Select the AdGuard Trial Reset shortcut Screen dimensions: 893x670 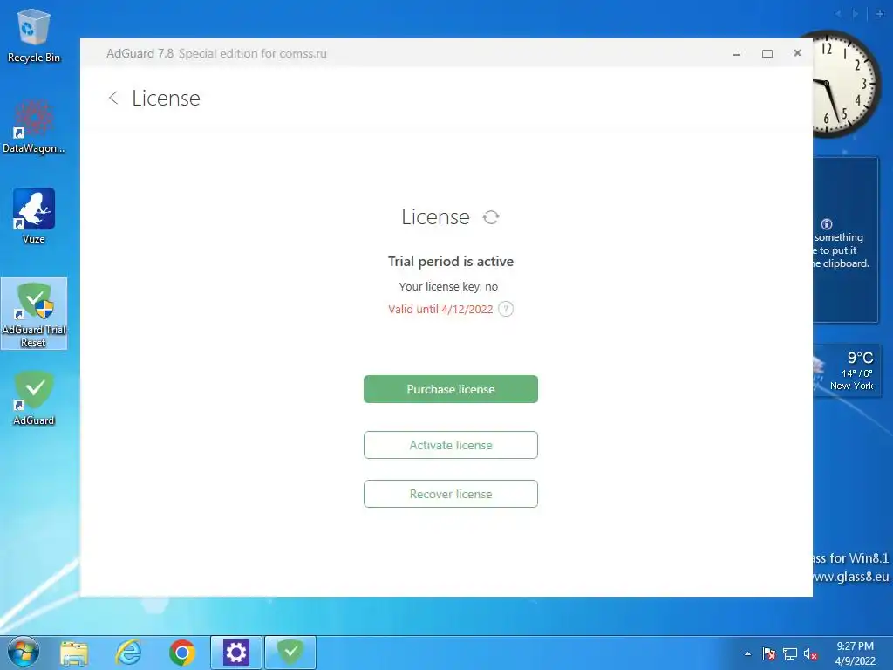[x=34, y=314]
